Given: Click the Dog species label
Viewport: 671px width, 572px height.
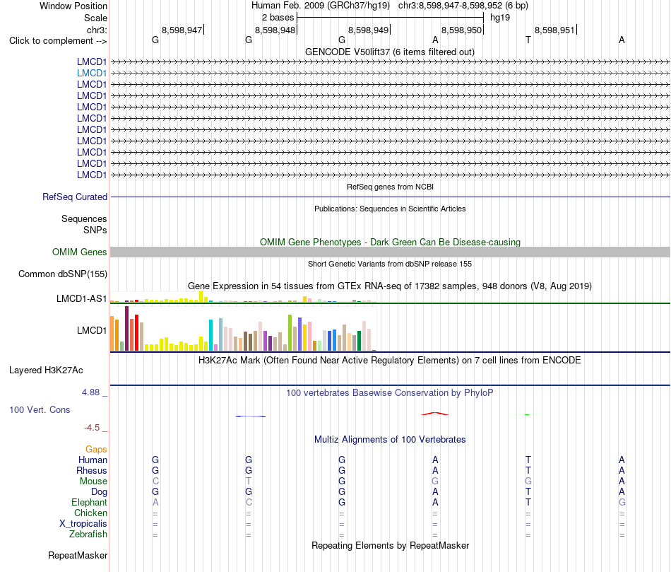Looking at the screenshot, I should coord(99,492).
